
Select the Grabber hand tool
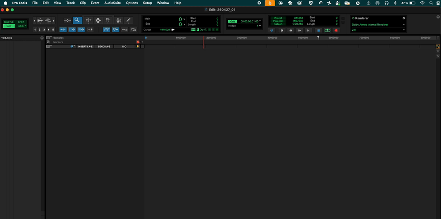108,20
